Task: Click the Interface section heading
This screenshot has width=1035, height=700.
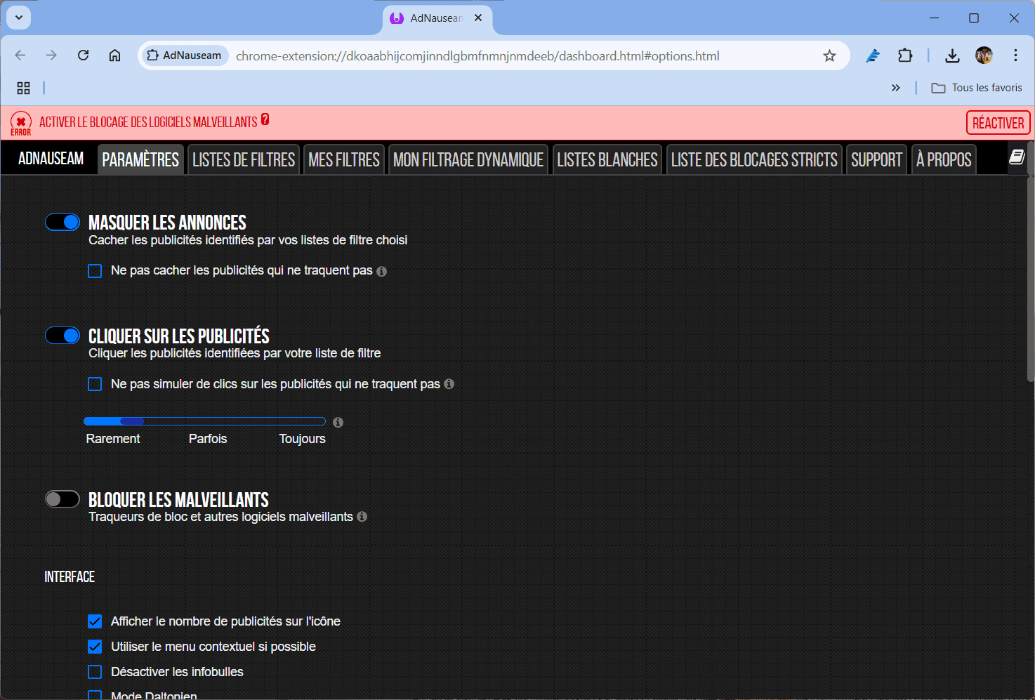Action: coord(70,577)
